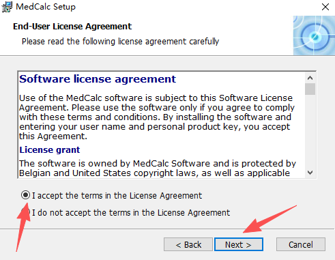335x260 pixels.
Task: Click the MedCalc installer icon in title bar
Action: point(7,7)
